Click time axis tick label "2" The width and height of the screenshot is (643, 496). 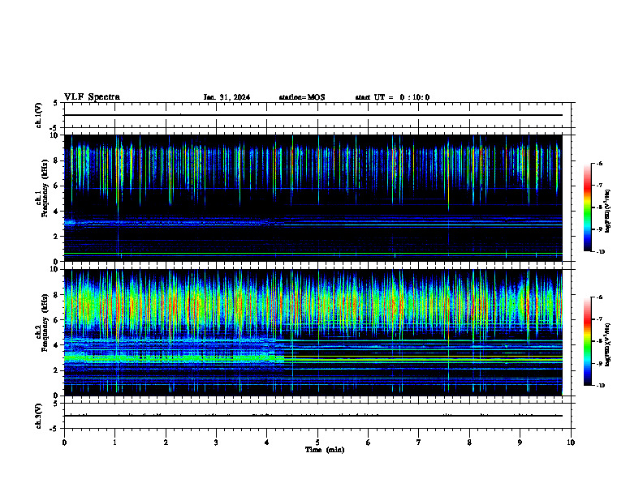coord(166,443)
